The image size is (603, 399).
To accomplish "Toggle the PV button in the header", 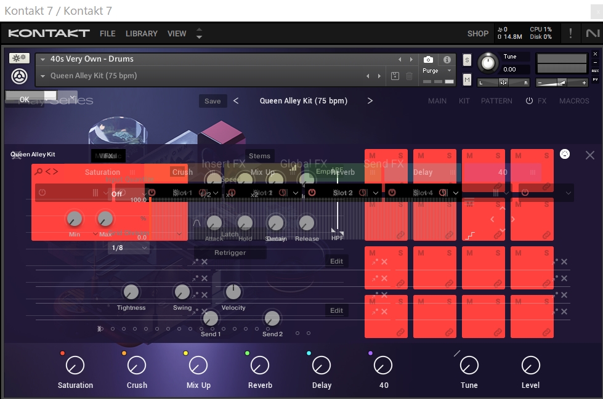I will coord(595,79).
